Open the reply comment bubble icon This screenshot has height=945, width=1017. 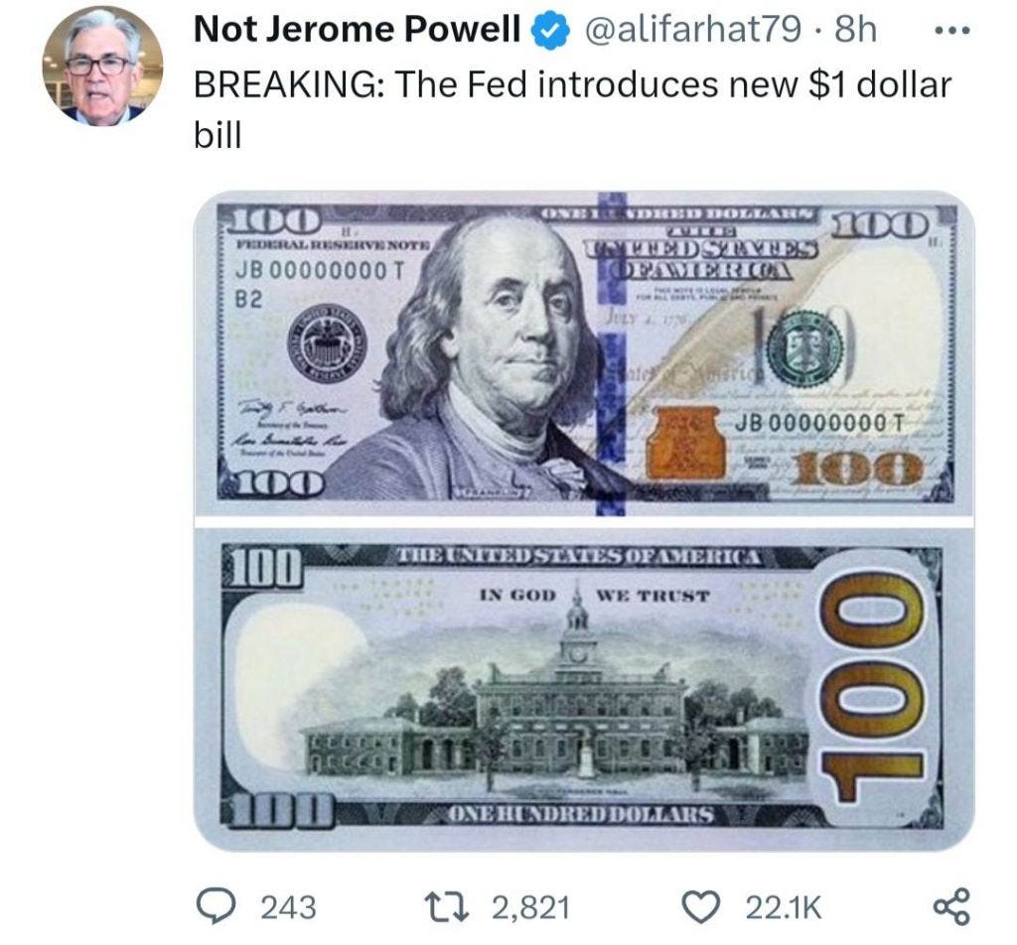pyautogui.click(x=215, y=906)
